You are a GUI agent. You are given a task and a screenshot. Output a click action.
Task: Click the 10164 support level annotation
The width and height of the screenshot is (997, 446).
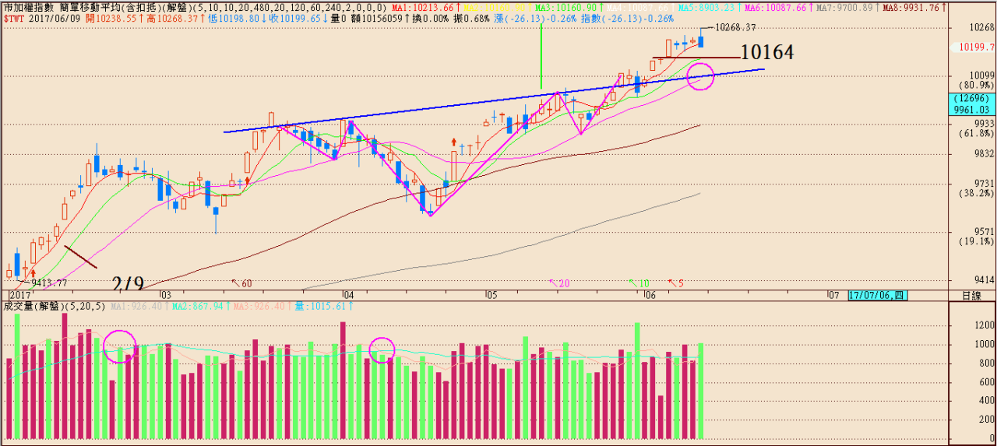click(x=766, y=53)
